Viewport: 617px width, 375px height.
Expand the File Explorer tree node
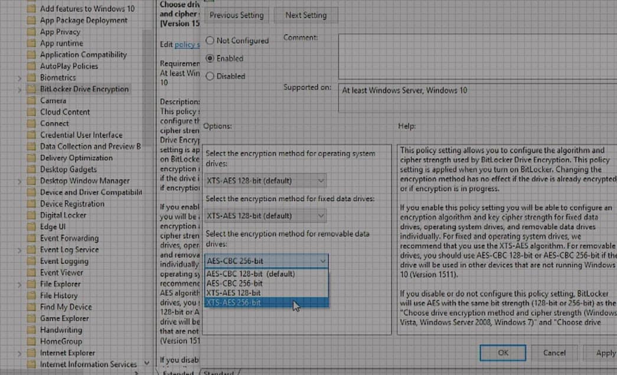point(19,284)
